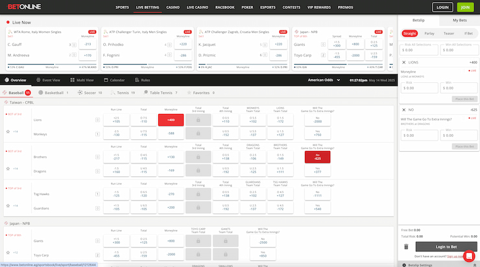Open Baseball sport filter

[x=16, y=93]
